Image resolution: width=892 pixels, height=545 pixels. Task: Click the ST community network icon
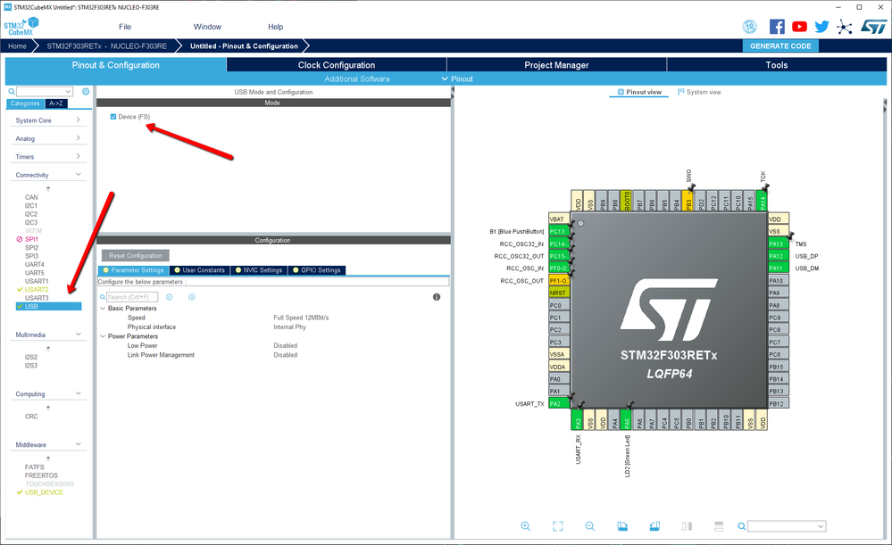point(844,27)
